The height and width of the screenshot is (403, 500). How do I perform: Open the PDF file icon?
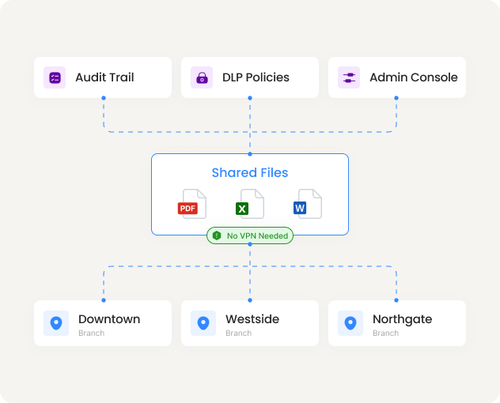point(191,204)
